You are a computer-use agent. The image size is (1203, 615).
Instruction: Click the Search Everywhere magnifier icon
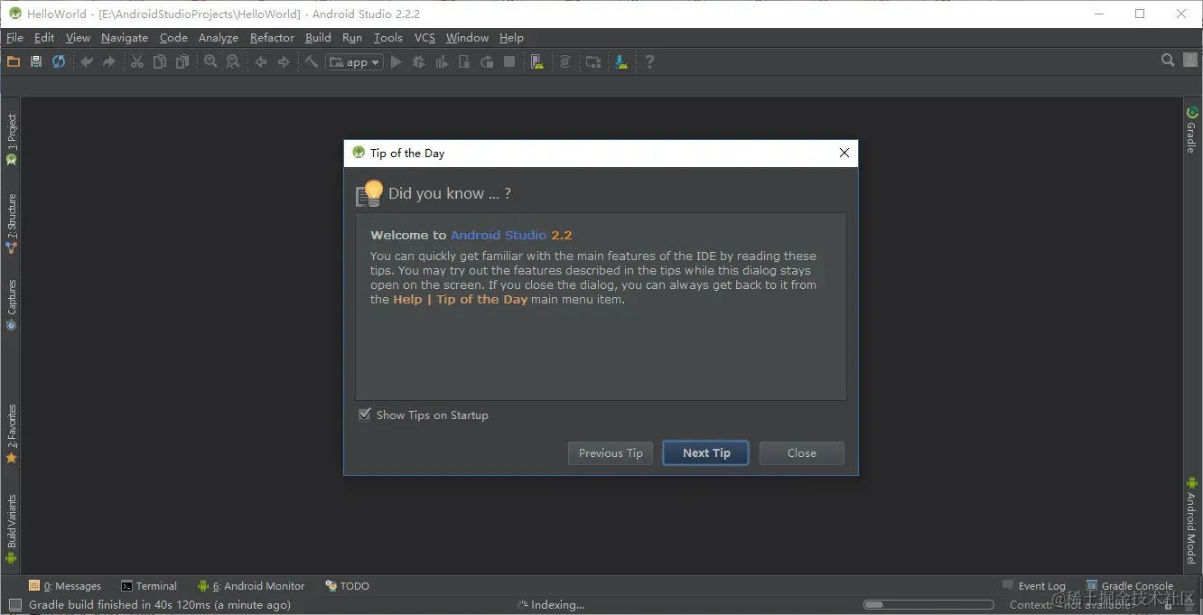click(1168, 61)
